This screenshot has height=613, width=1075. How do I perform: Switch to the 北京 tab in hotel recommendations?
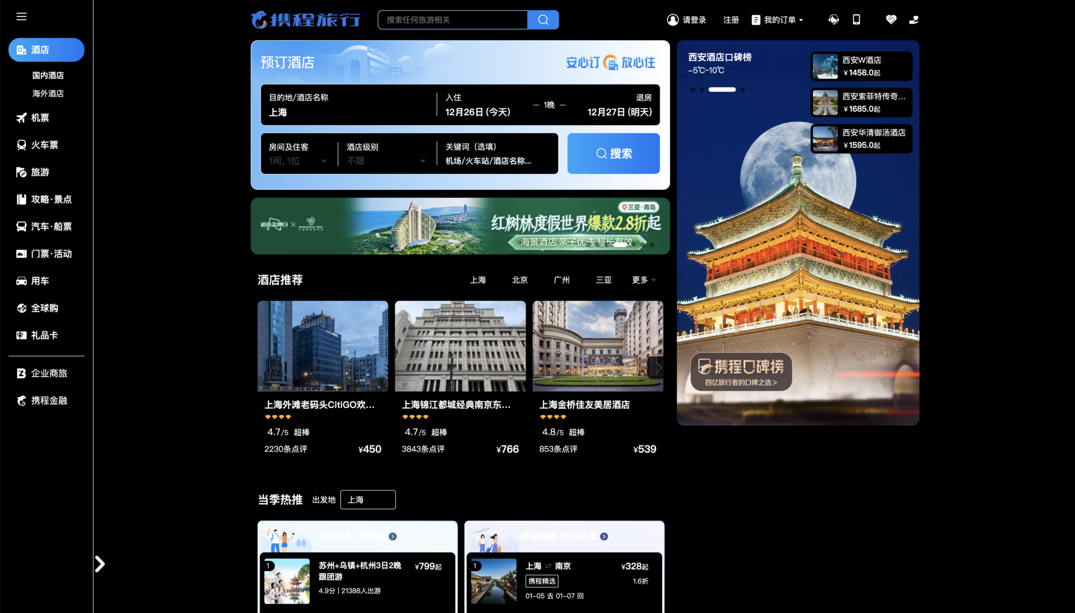519,280
